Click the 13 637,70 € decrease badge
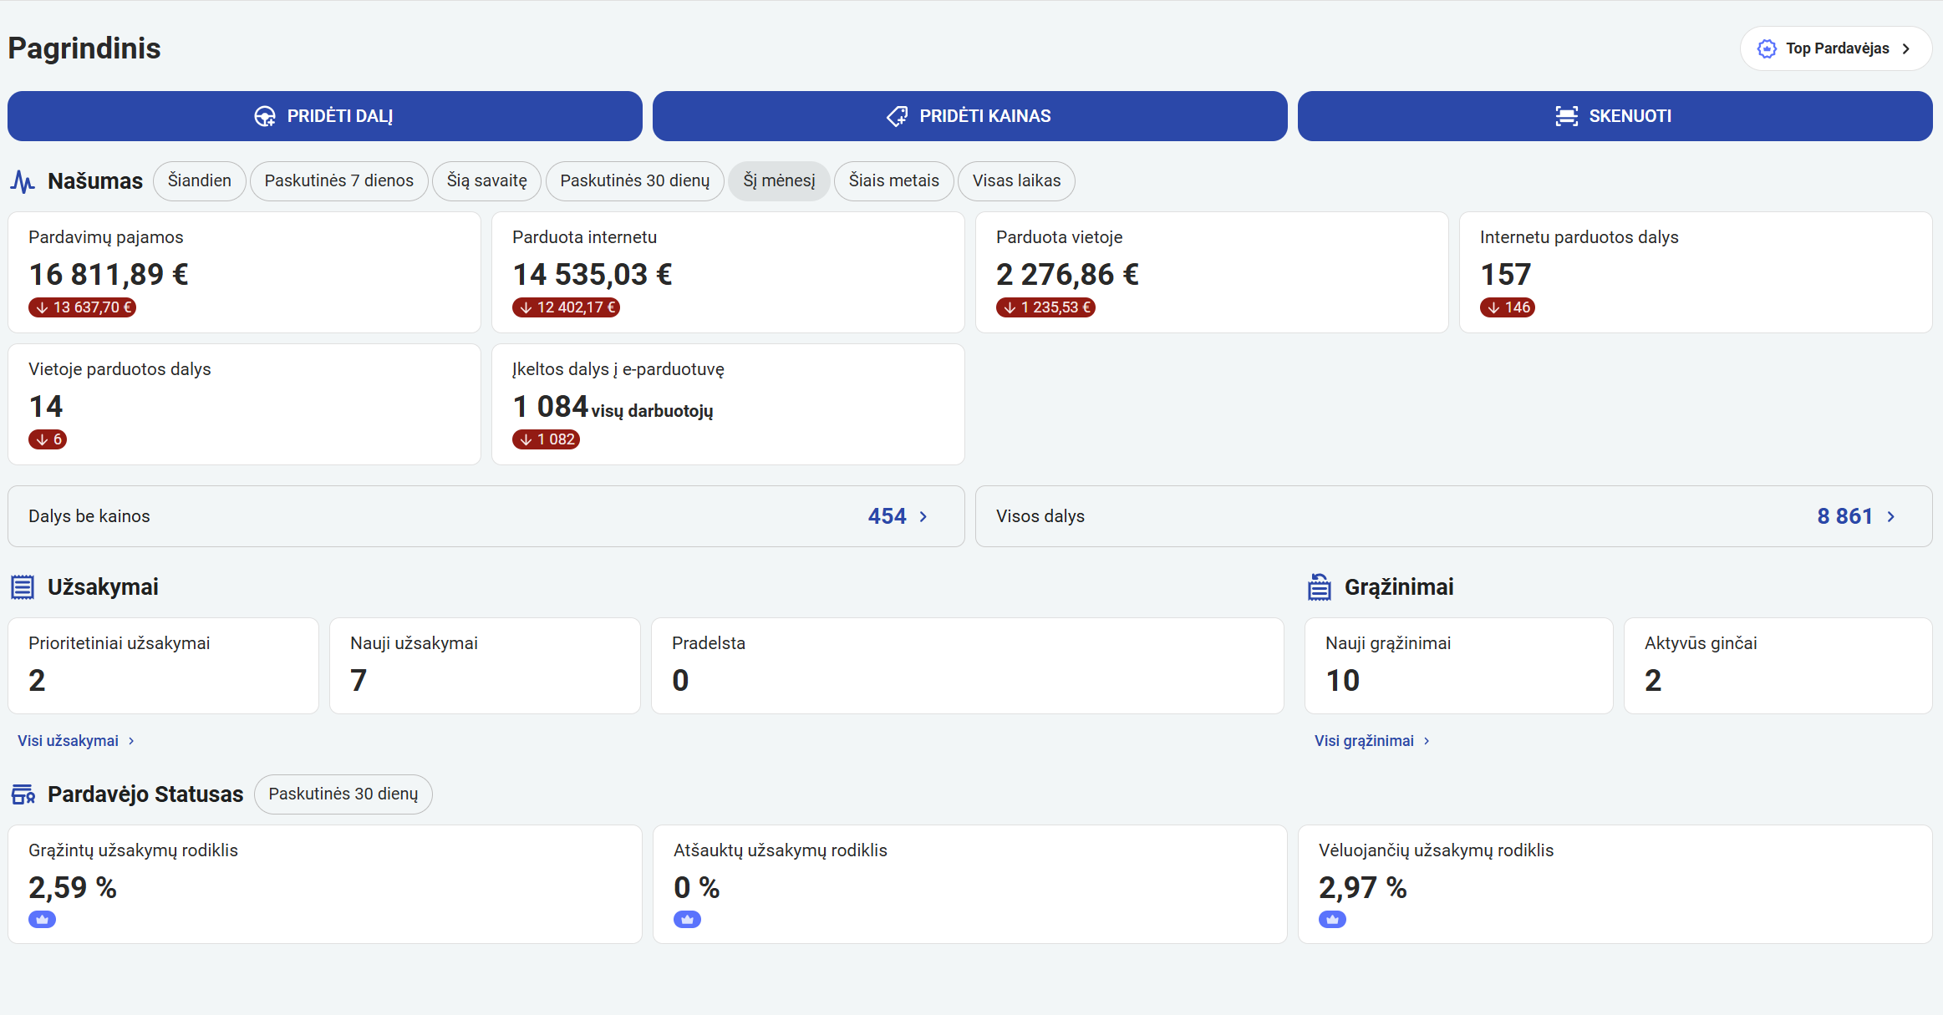This screenshot has width=1943, height=1015. (83, 307)
